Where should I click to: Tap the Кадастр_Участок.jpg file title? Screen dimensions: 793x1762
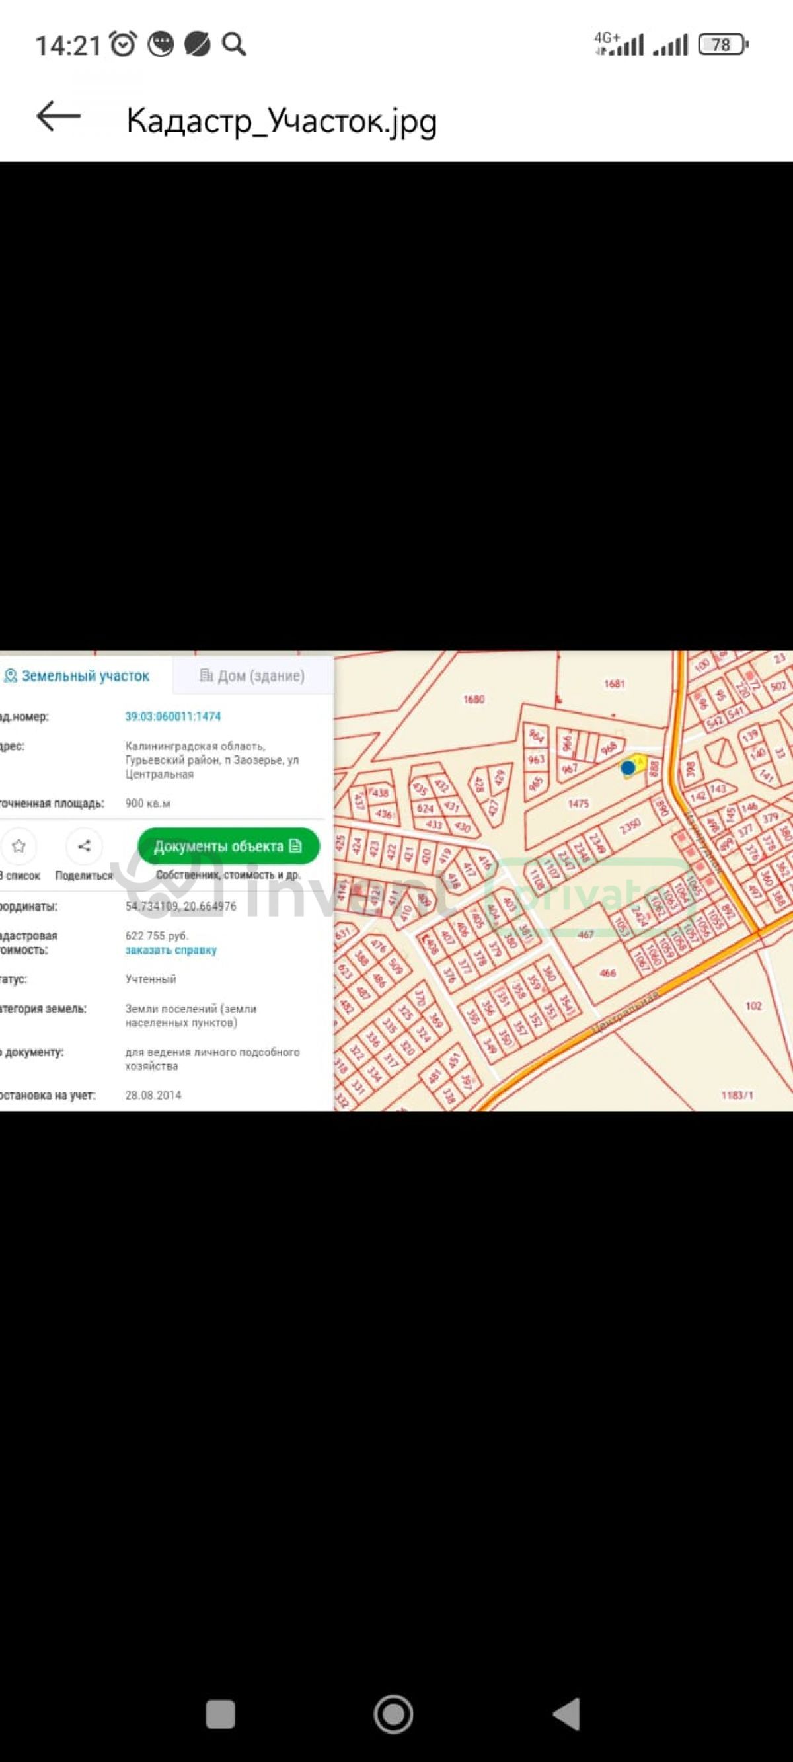coord(282,121)
